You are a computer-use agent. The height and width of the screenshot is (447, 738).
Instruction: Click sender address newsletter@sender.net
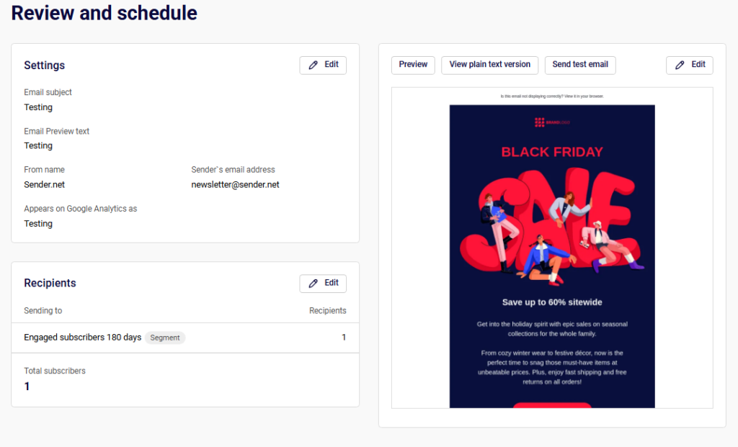[x=235, y=184]
